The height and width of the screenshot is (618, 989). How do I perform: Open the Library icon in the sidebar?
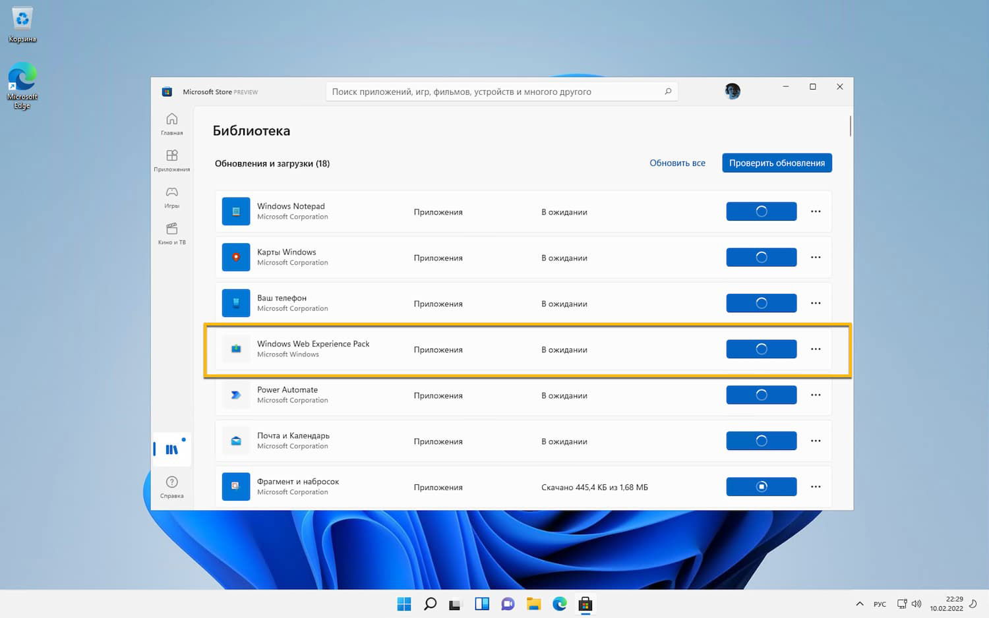coord(171,449)
